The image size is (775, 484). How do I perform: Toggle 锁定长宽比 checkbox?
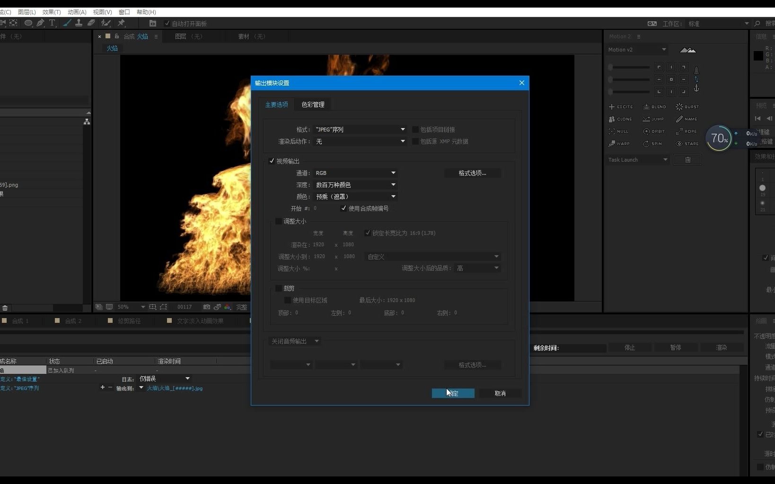[x=368, y=233]
